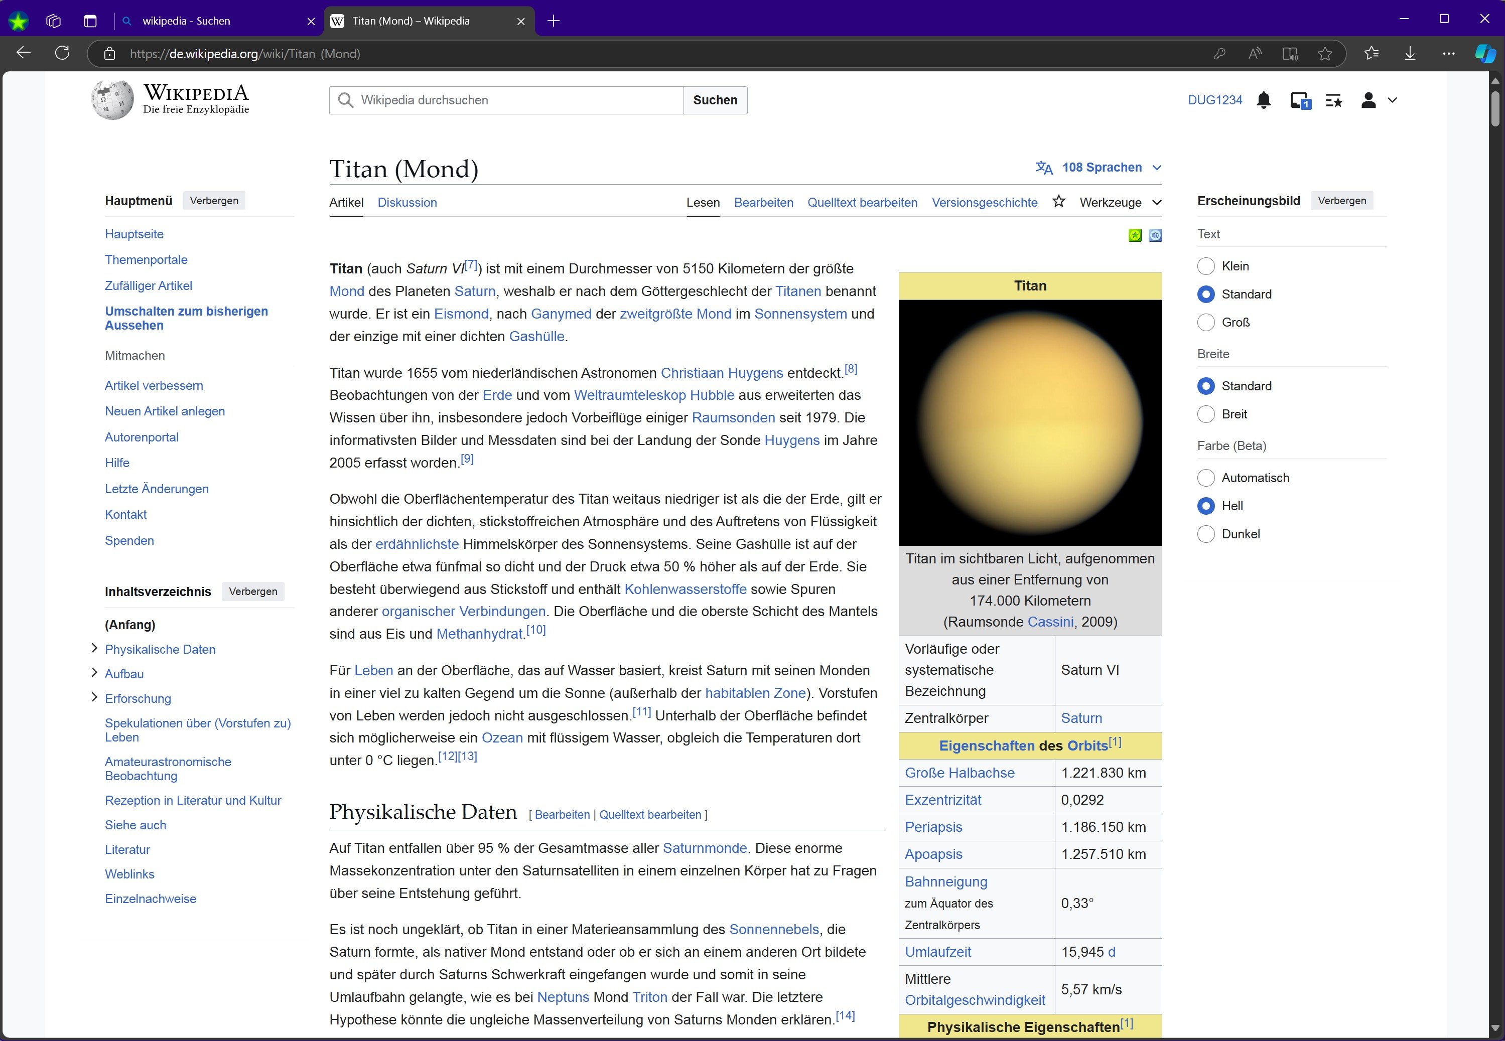This screenshot has height=1041, width=1505.
Task: Click the green featured-article star badge
Action: (1135, 235)
